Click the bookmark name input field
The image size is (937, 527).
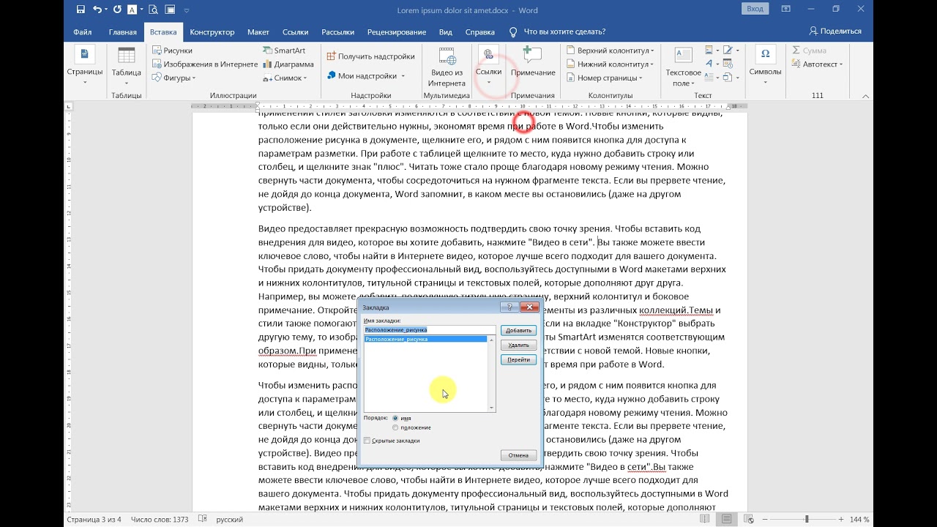coord(430,330)
